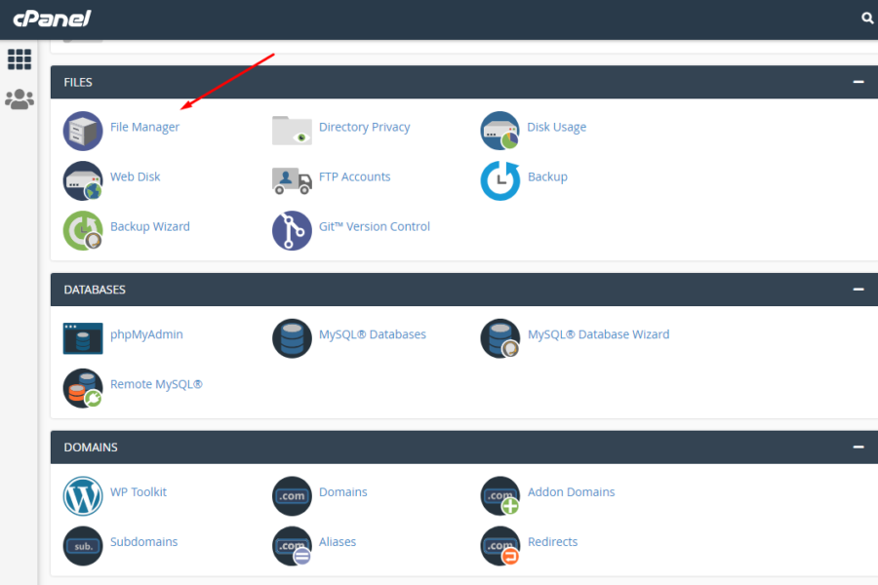This screenshot has width=878, height=585.
Task: Open the Directory Privacy link
Action: (365, 127)
